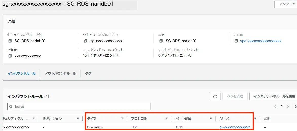Select the インバウンドルール tab
This screenshot has width=297, height=131.
click(22, 74)
